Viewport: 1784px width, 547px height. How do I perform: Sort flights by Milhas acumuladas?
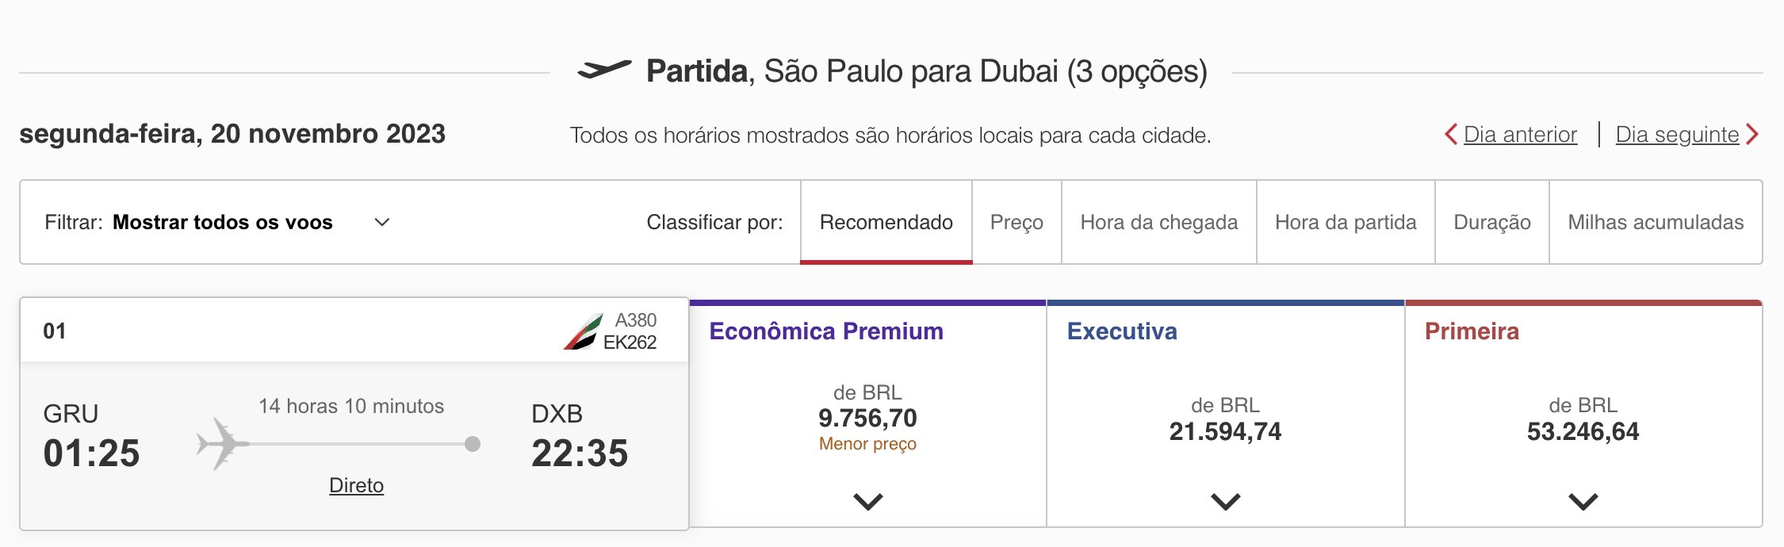[x=1656, y=222]
